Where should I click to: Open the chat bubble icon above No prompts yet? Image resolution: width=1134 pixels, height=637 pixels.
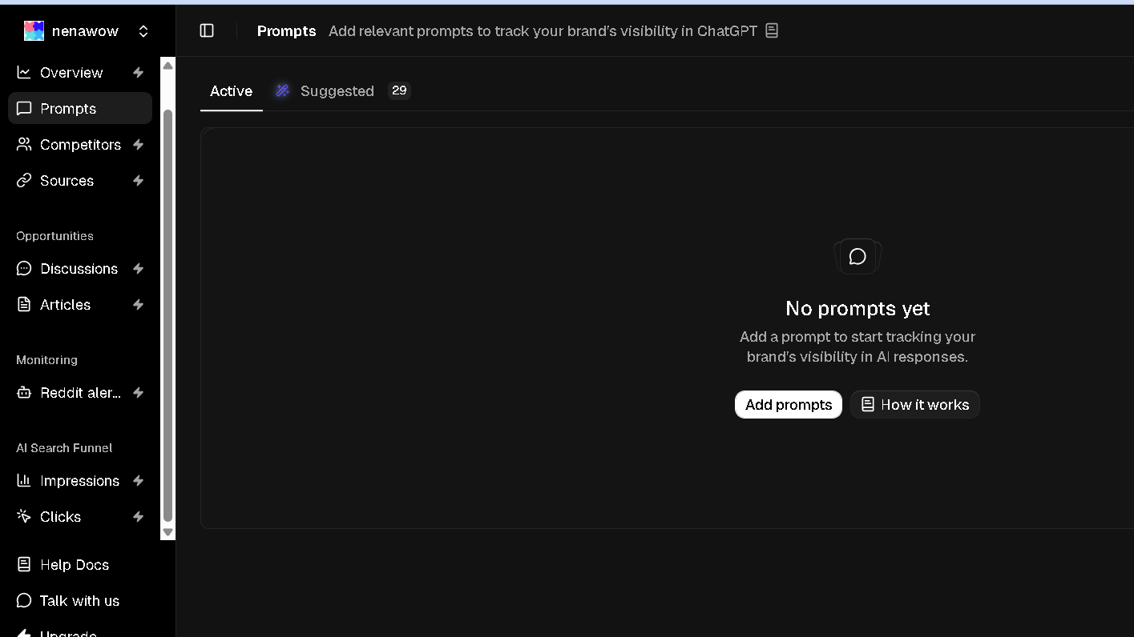(x=857, y=256)
